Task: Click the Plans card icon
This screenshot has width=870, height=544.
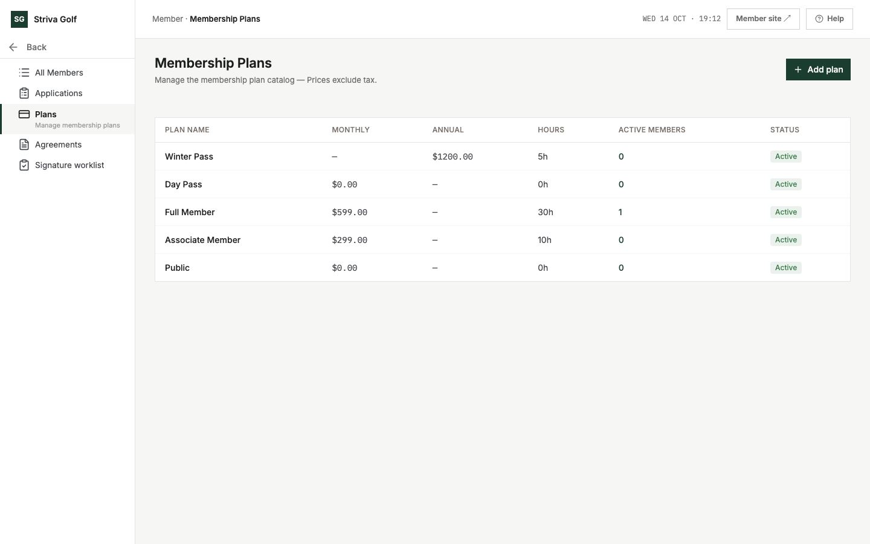Action: pyautogui.click(x=24, y=114)
